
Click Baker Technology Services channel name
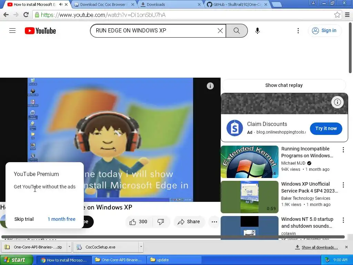[x=305, y=198]
